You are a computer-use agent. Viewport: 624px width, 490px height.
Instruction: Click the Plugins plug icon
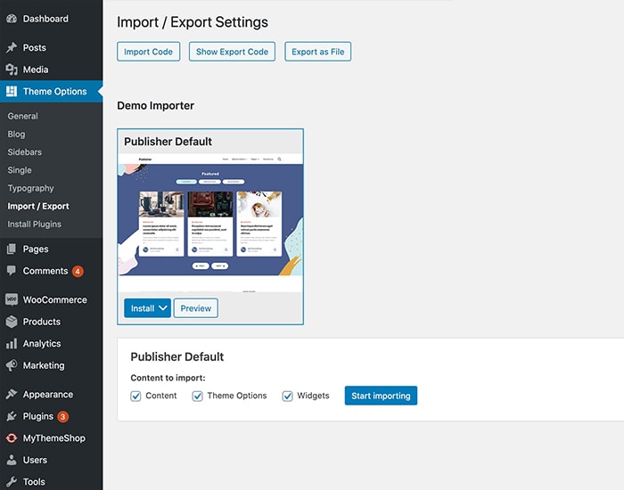pos(12,416)
